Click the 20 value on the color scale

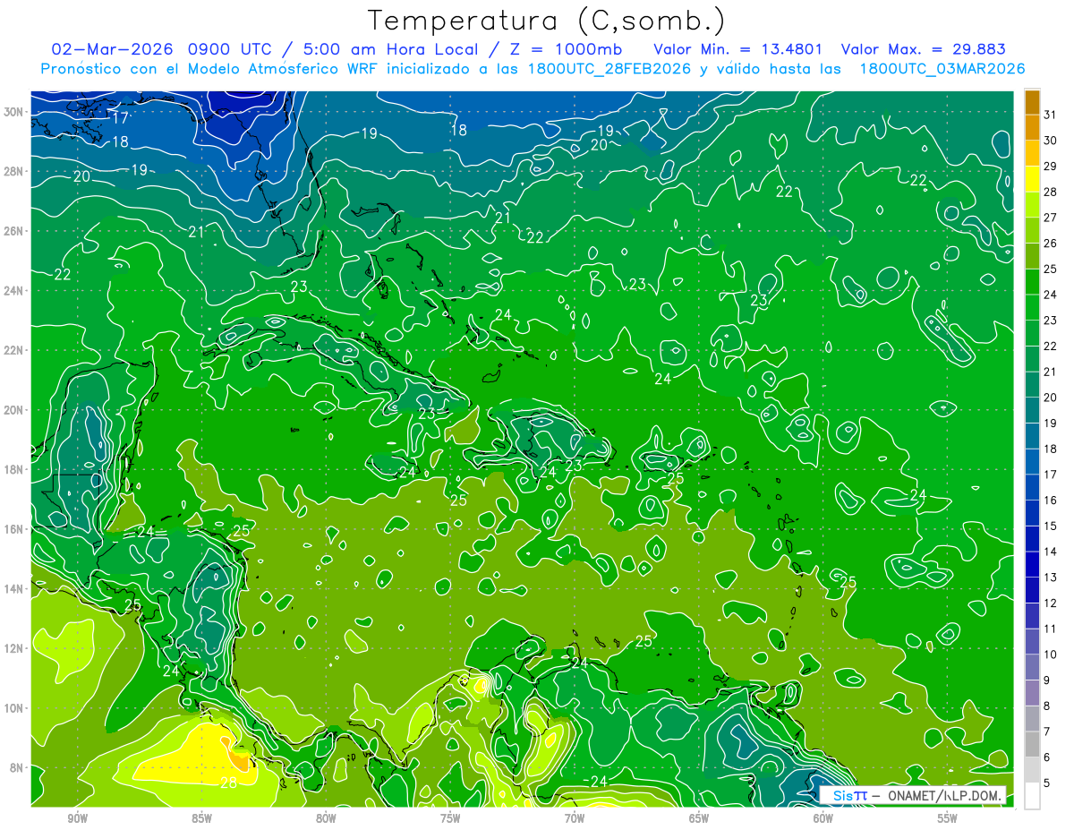tap(1051, 398)
